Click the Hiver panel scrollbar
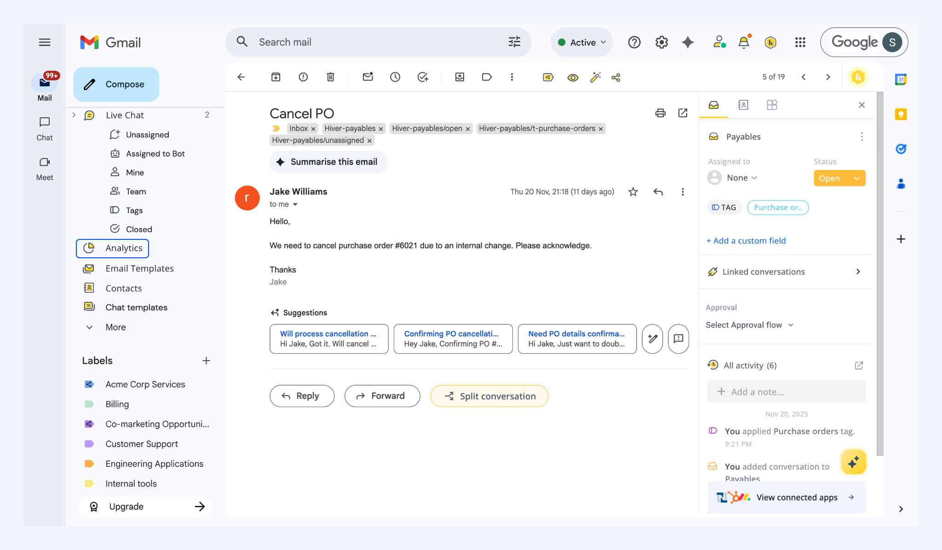This screenshot has height=550, width=942. pos(879,274)
